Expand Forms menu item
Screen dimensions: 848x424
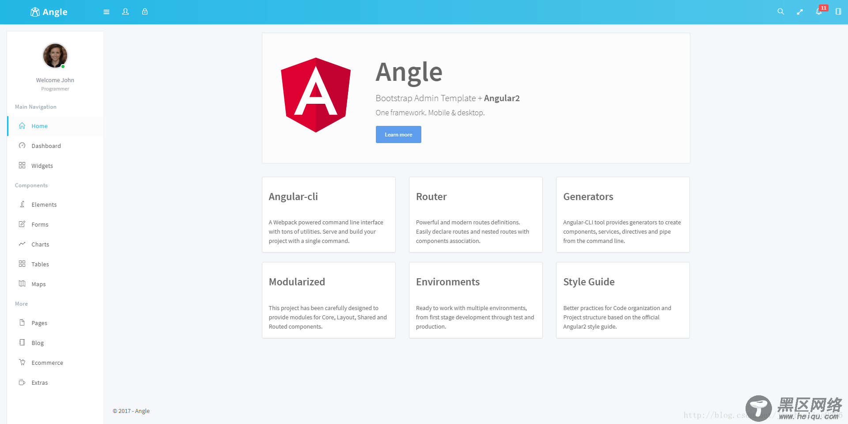tap(55, 224)
